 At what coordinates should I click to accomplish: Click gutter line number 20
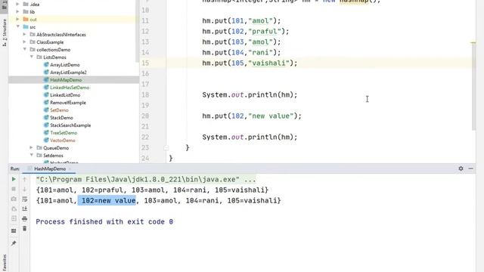coord(145,116)
